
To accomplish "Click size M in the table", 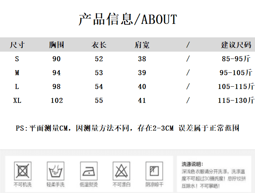I will tap(17, 73).
